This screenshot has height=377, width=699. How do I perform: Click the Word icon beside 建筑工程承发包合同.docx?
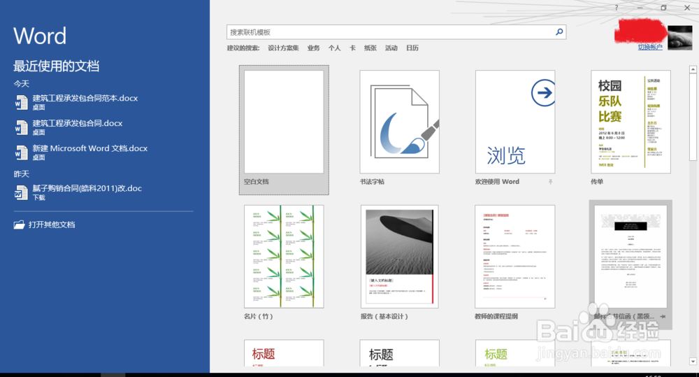pos(21,127)
